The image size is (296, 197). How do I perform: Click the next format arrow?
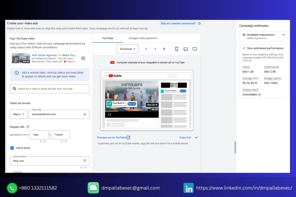coord(155,49)
